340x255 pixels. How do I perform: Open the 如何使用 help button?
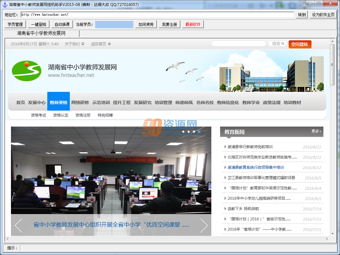click(146, 24)
